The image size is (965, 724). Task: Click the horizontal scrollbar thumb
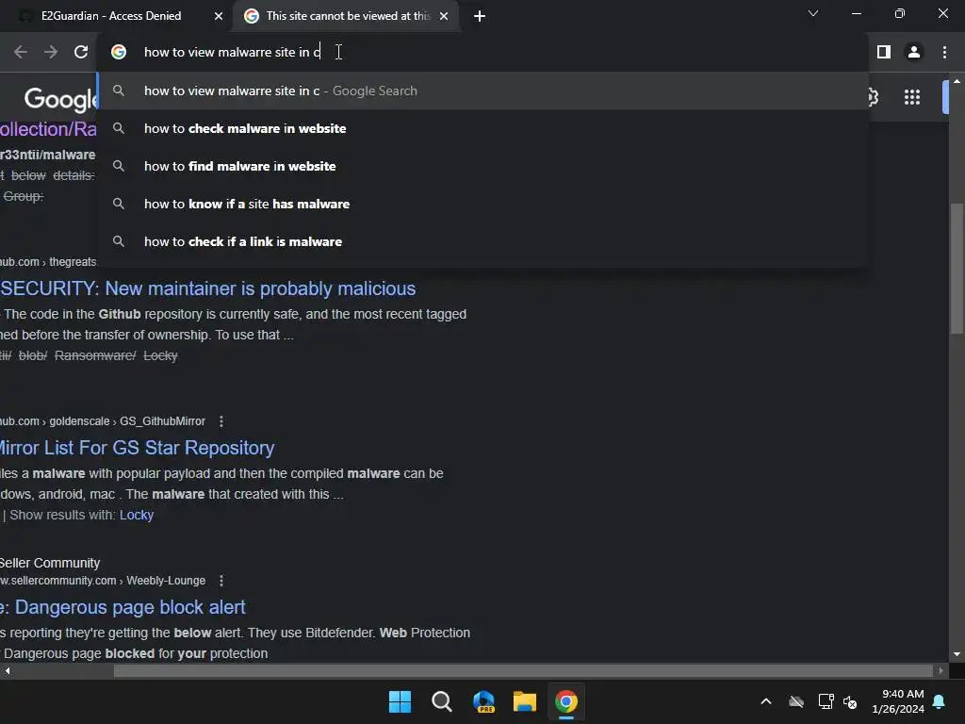pyautogui.click(x=523, y=671)
